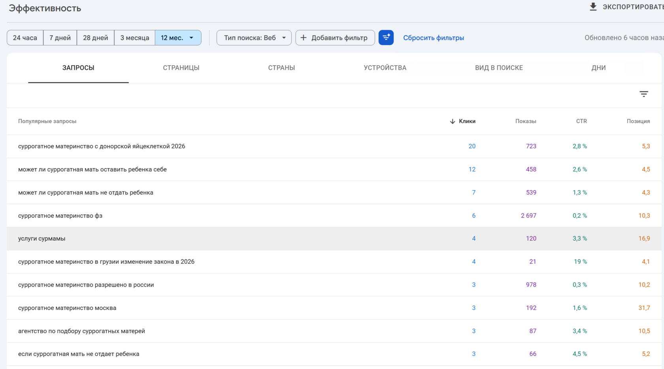Select query может ли суррогатная мать не отдать ребенка
664x369 pixels.
point(86,193)
